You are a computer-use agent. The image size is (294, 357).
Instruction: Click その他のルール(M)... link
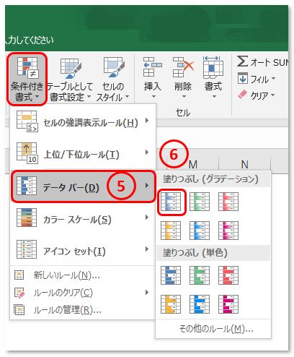216,329
